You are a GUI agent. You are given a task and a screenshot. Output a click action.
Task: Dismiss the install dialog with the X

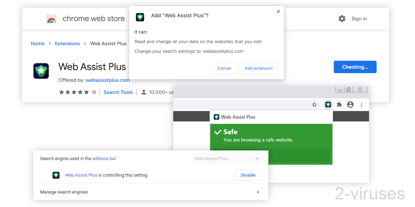click(278, 11)
